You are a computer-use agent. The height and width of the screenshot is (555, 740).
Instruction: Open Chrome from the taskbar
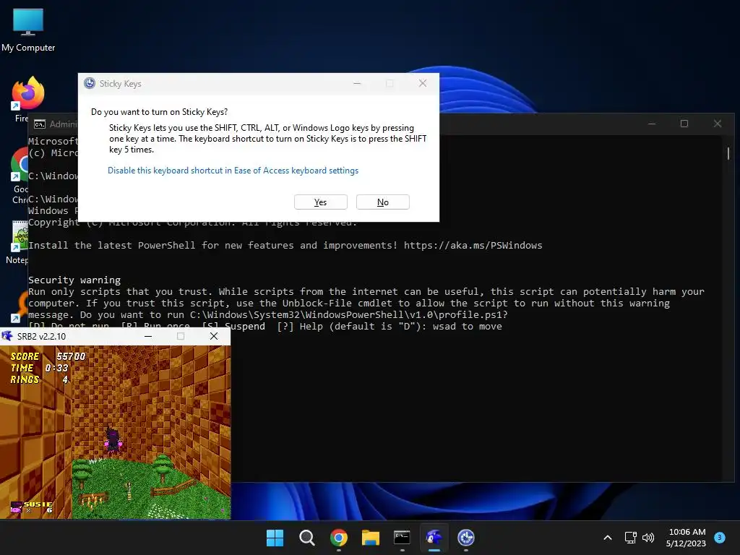click(x=338, y=538)
